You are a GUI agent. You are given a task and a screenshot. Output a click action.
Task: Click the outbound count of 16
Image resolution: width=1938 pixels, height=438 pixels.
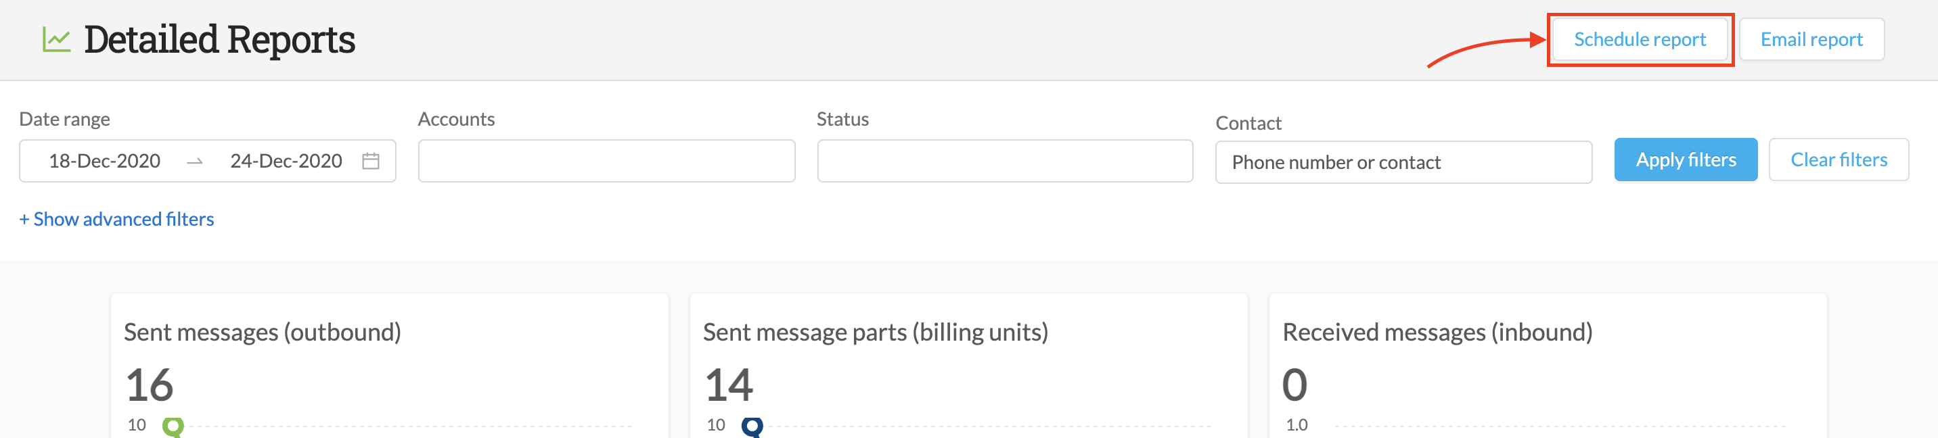coord(150,385)
